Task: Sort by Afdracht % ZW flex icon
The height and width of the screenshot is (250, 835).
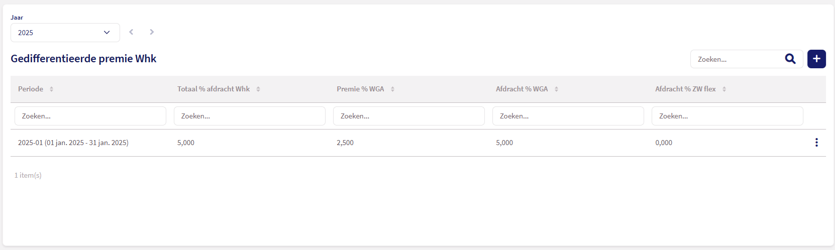Action: click(724, 89)
